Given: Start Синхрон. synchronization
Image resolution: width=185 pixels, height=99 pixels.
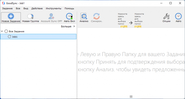Looking at the screenshot, I should tap(96, 18).
